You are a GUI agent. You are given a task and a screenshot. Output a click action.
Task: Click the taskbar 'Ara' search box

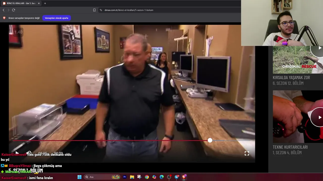click(102, 177)
